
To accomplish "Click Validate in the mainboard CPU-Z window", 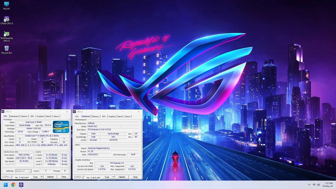I will tap(122, 177).
